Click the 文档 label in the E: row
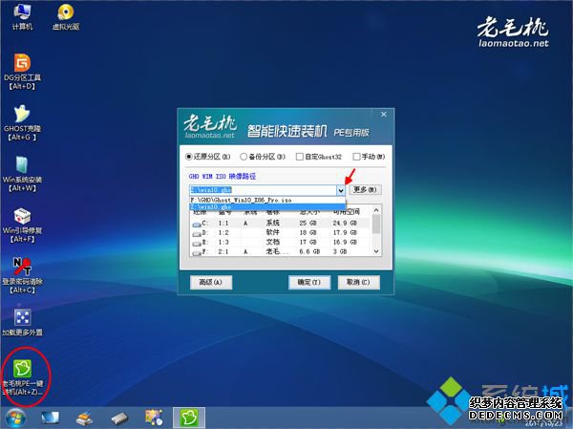This screenshot has width=573, height=429. (x=272, y=242)
